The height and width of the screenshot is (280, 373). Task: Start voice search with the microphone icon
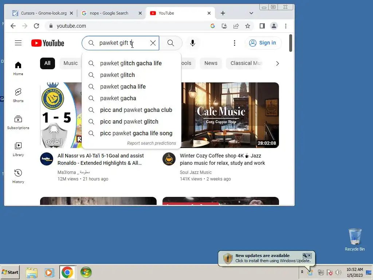point(193,43)
